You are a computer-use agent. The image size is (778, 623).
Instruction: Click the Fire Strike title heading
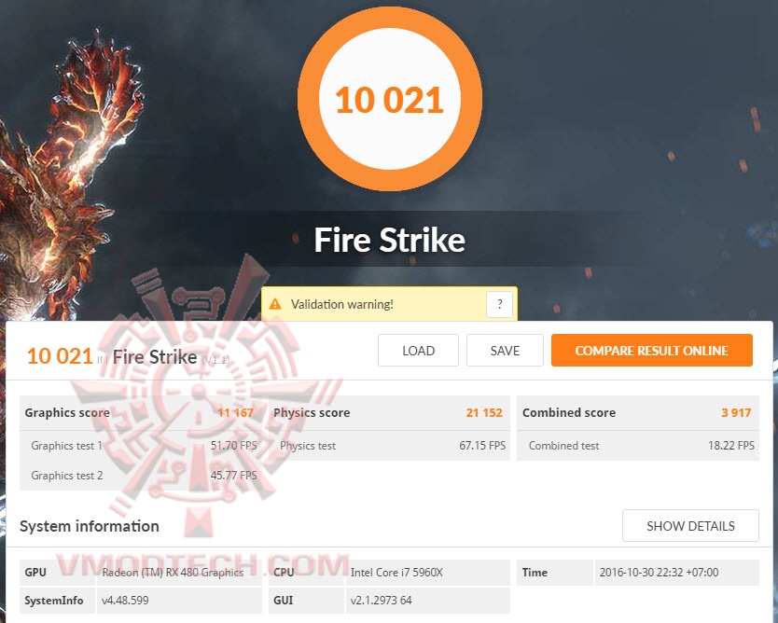tap(390, 240)
